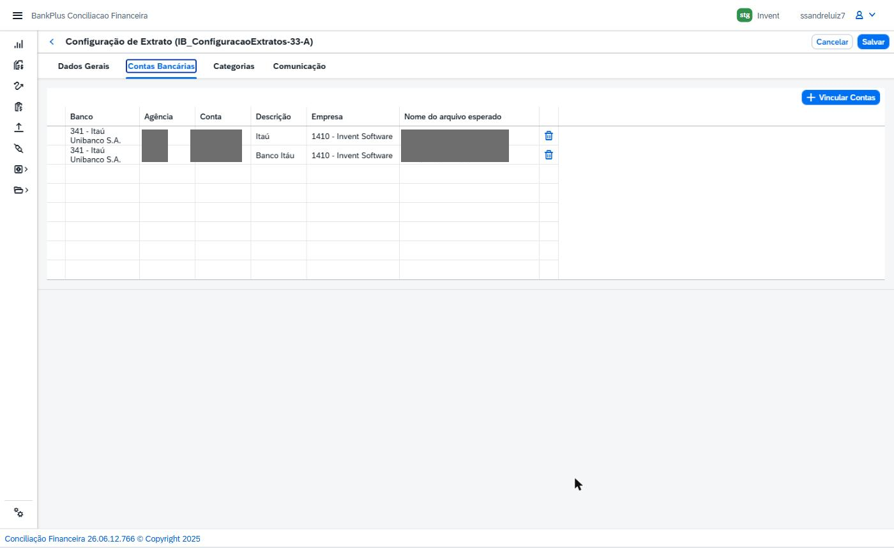The image size is (894, 548).
Task: Select the Contas Bancárias tab
Action: [161, 66]
